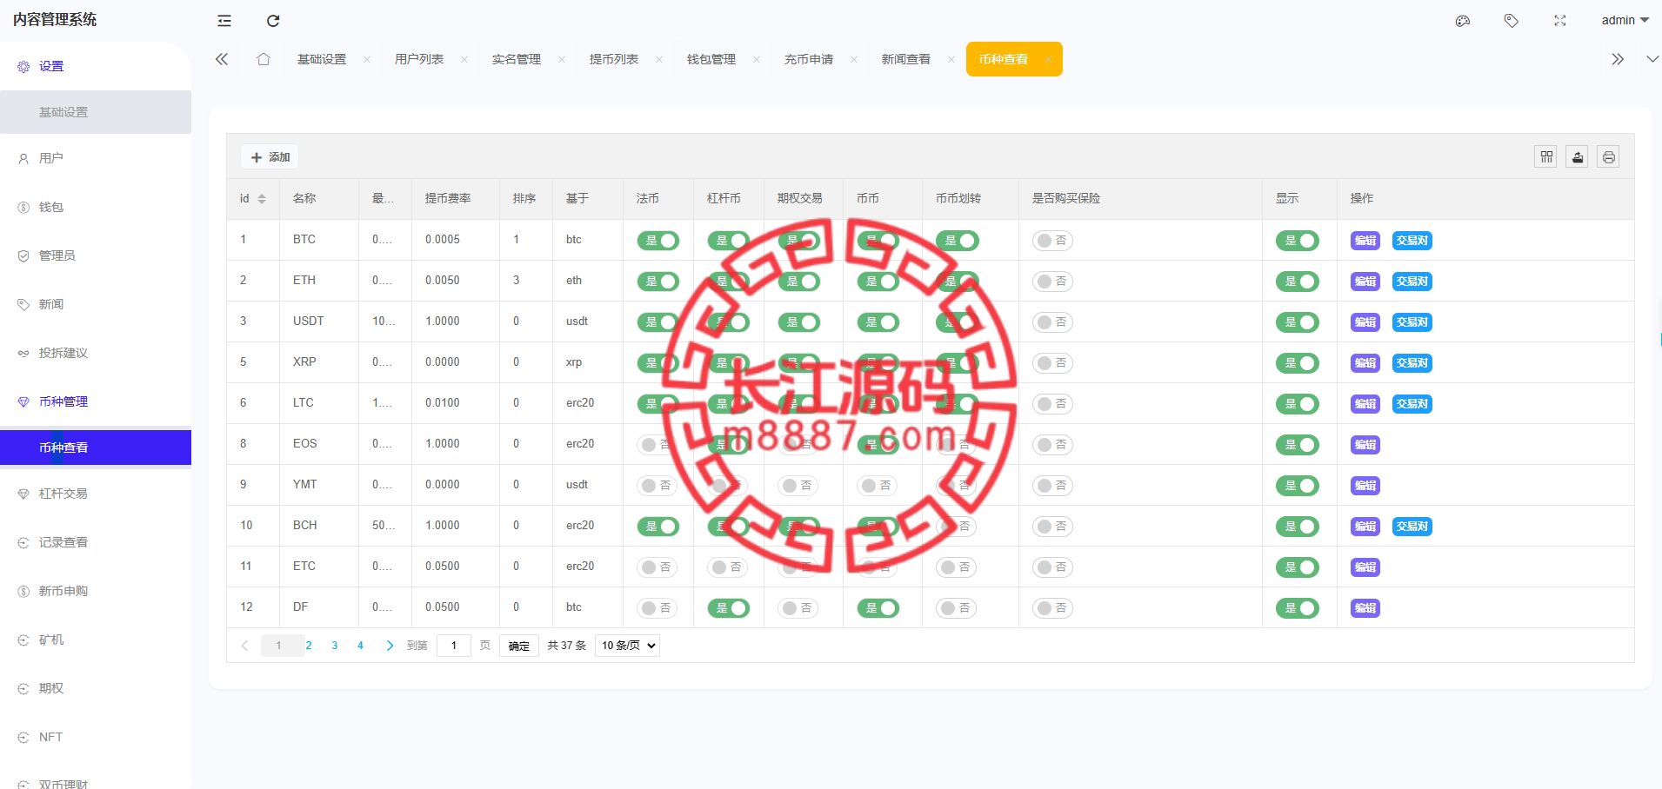Viewport: 1662px width, 789px height.
Task: Toggle 法币 switch for YMT row
Action: tap(658, 486)
